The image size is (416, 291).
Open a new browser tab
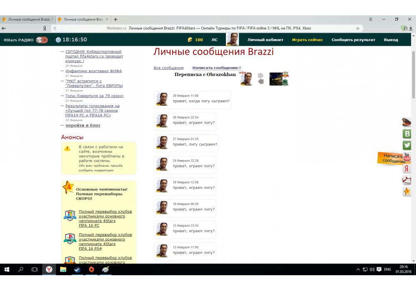116,20
